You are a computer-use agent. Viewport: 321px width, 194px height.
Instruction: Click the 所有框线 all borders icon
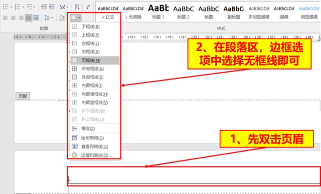click(75, 68)
